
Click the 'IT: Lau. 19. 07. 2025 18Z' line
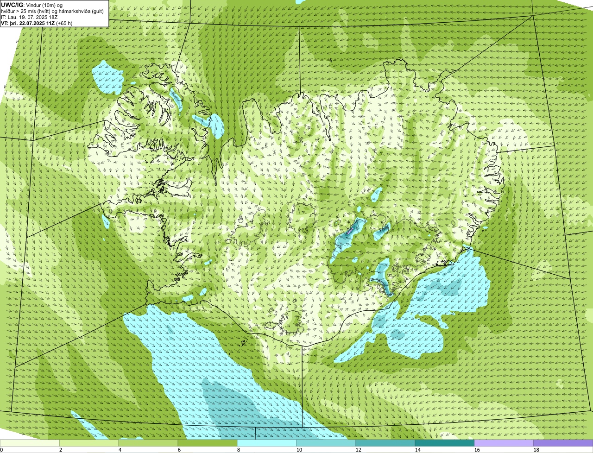tap(29, 17)
